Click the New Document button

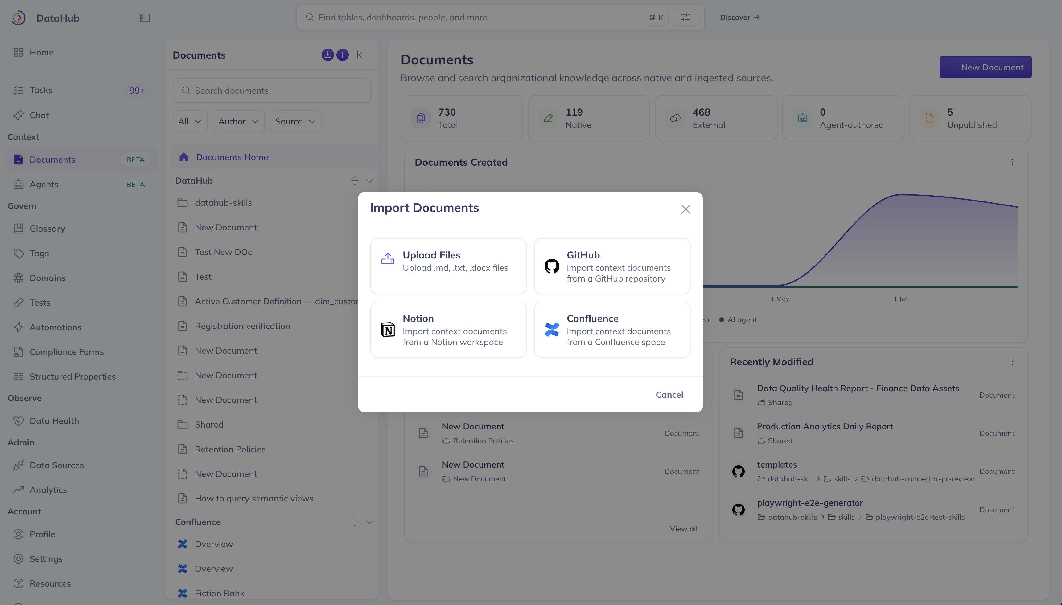(x=986, y=67)
